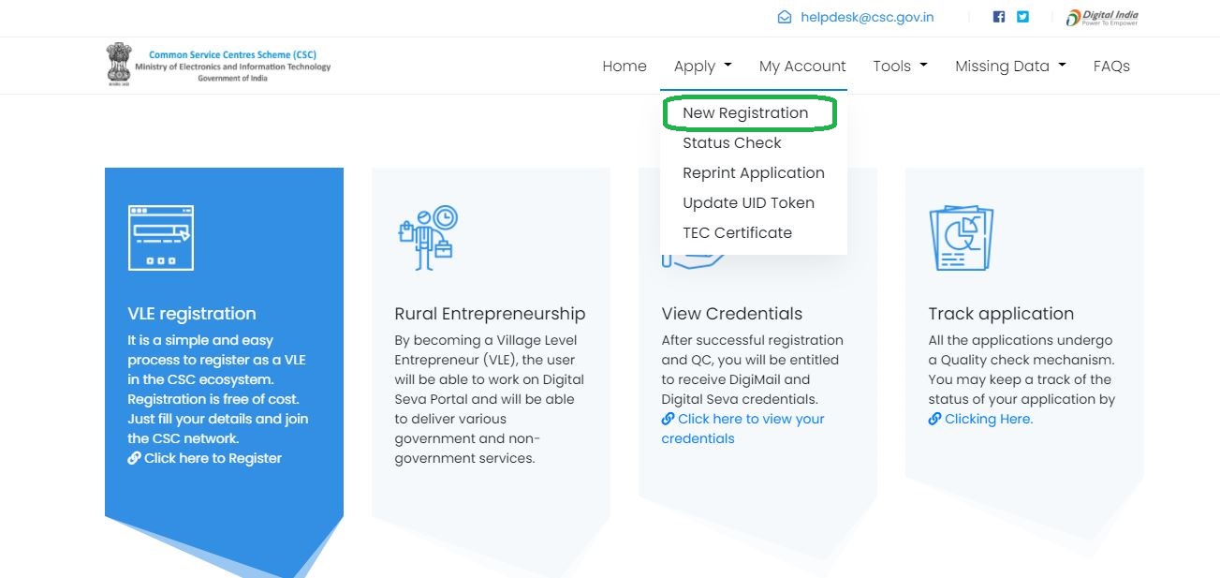Email helpdesk@csc.gov.in address link

click(x=866, y=17)
